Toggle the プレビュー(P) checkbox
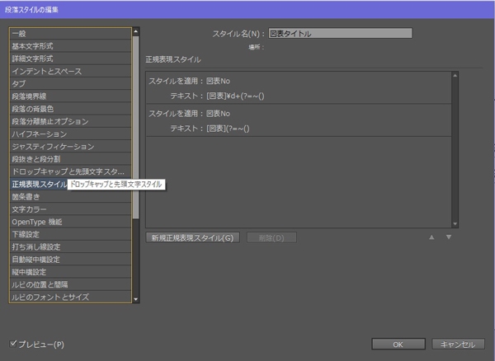 point(14,343)
